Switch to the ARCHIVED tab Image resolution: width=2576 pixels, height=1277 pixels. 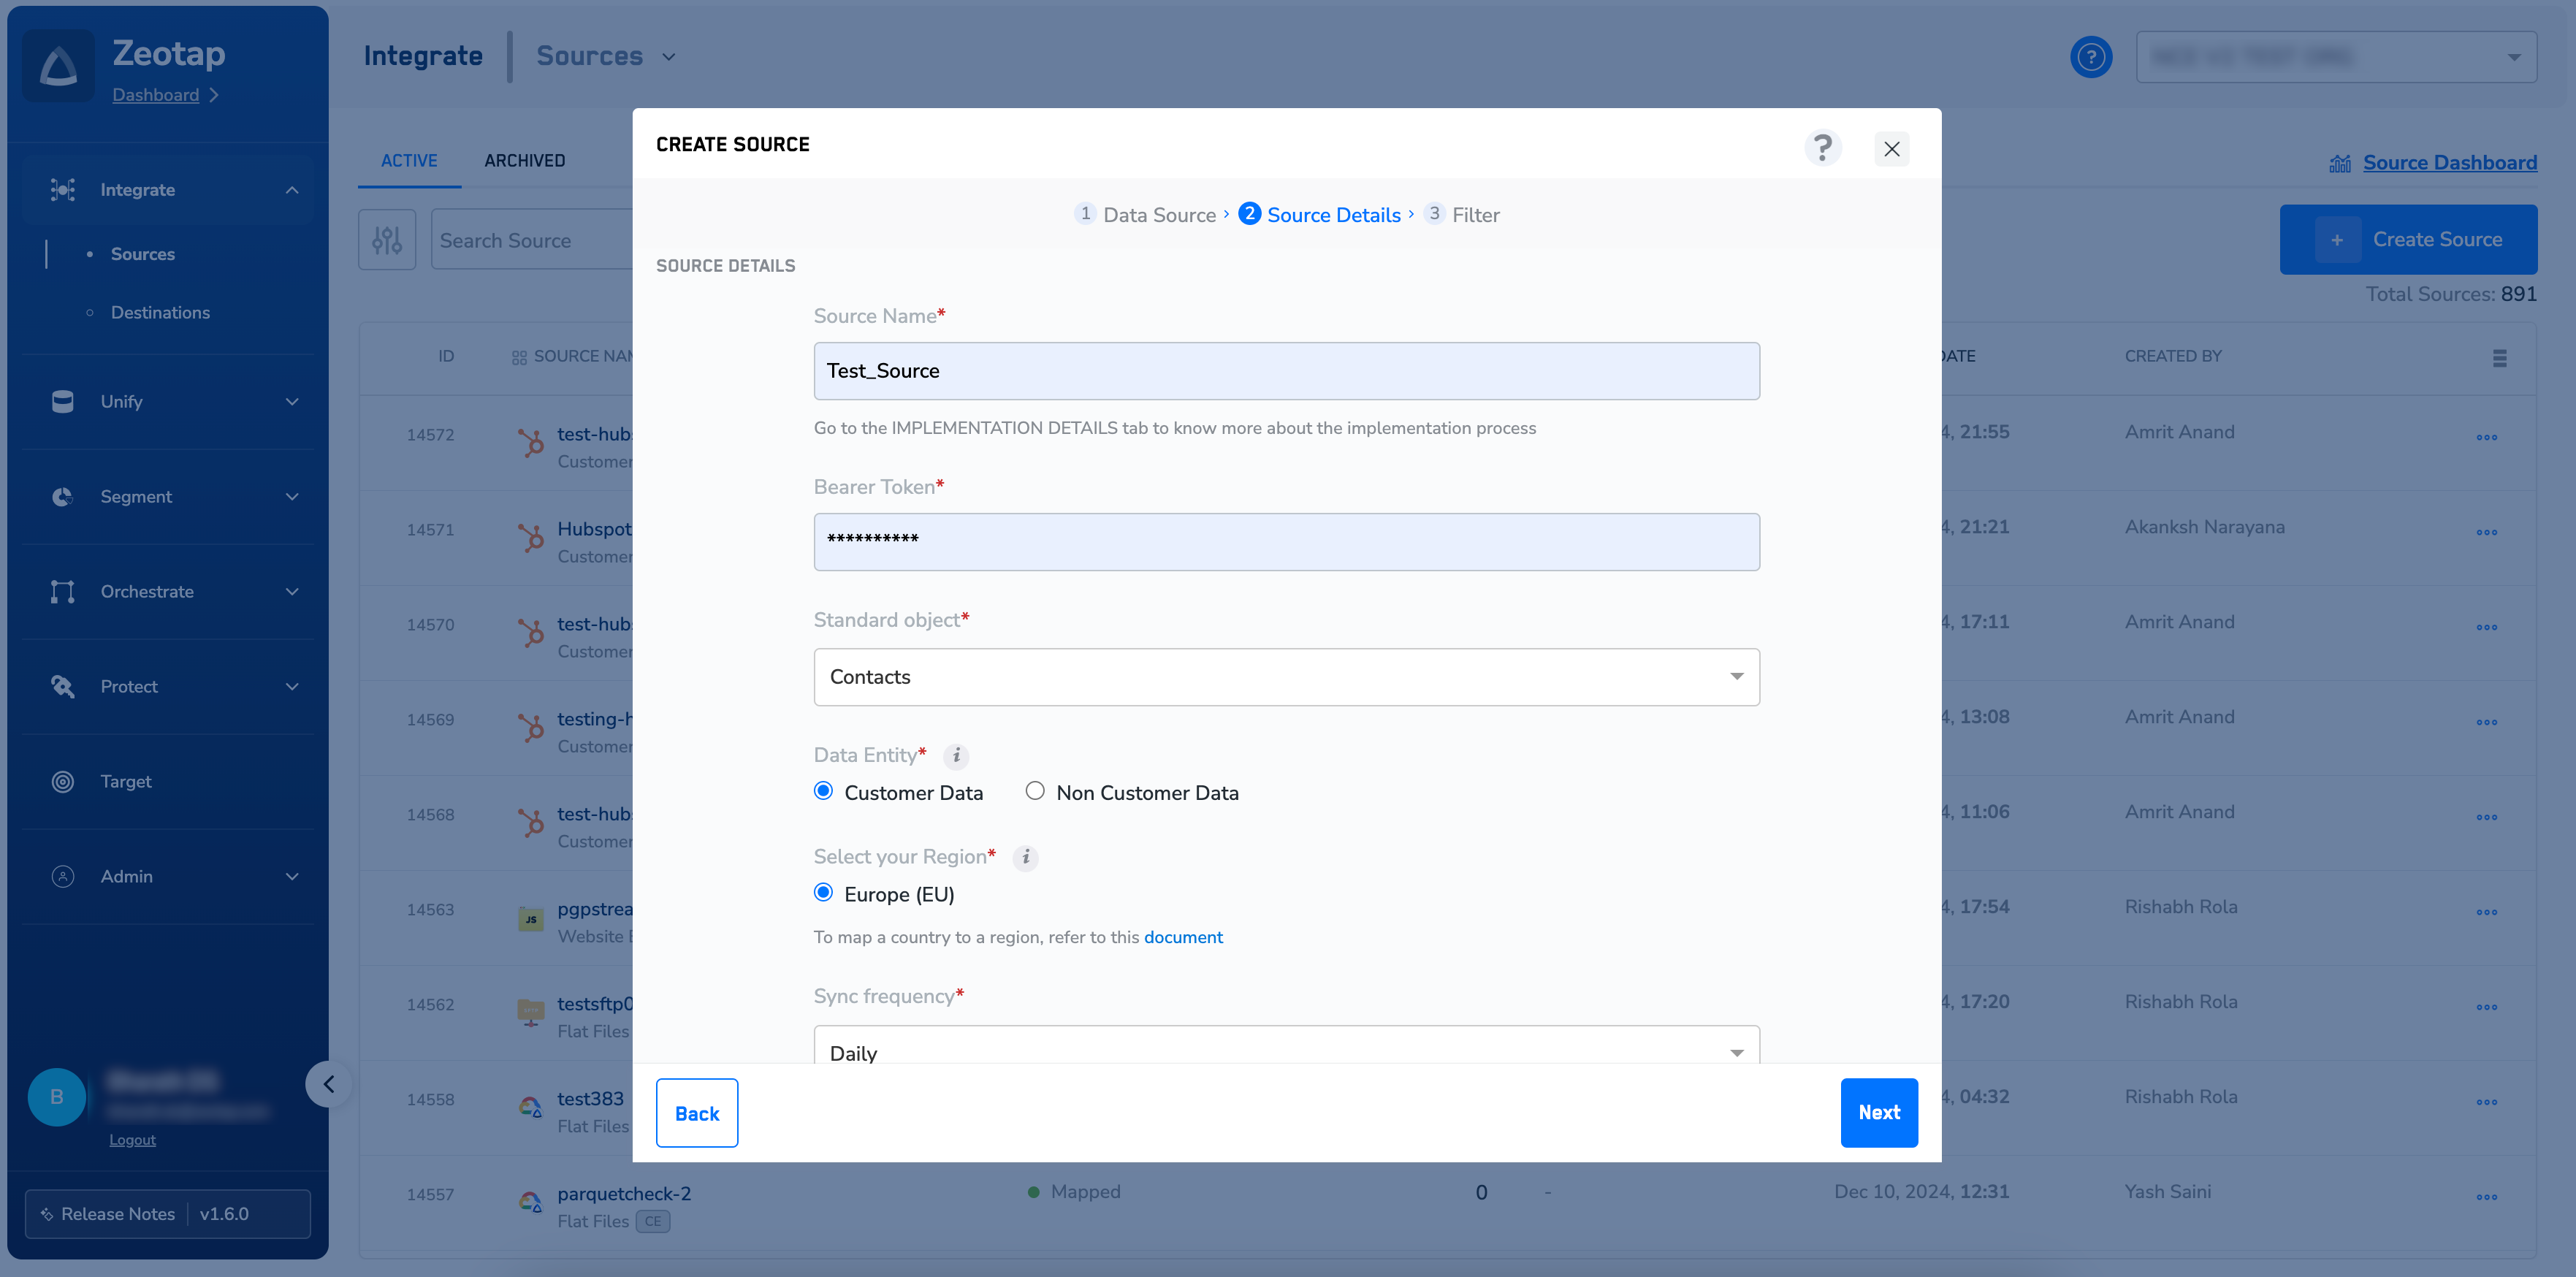tap(524, 161)
